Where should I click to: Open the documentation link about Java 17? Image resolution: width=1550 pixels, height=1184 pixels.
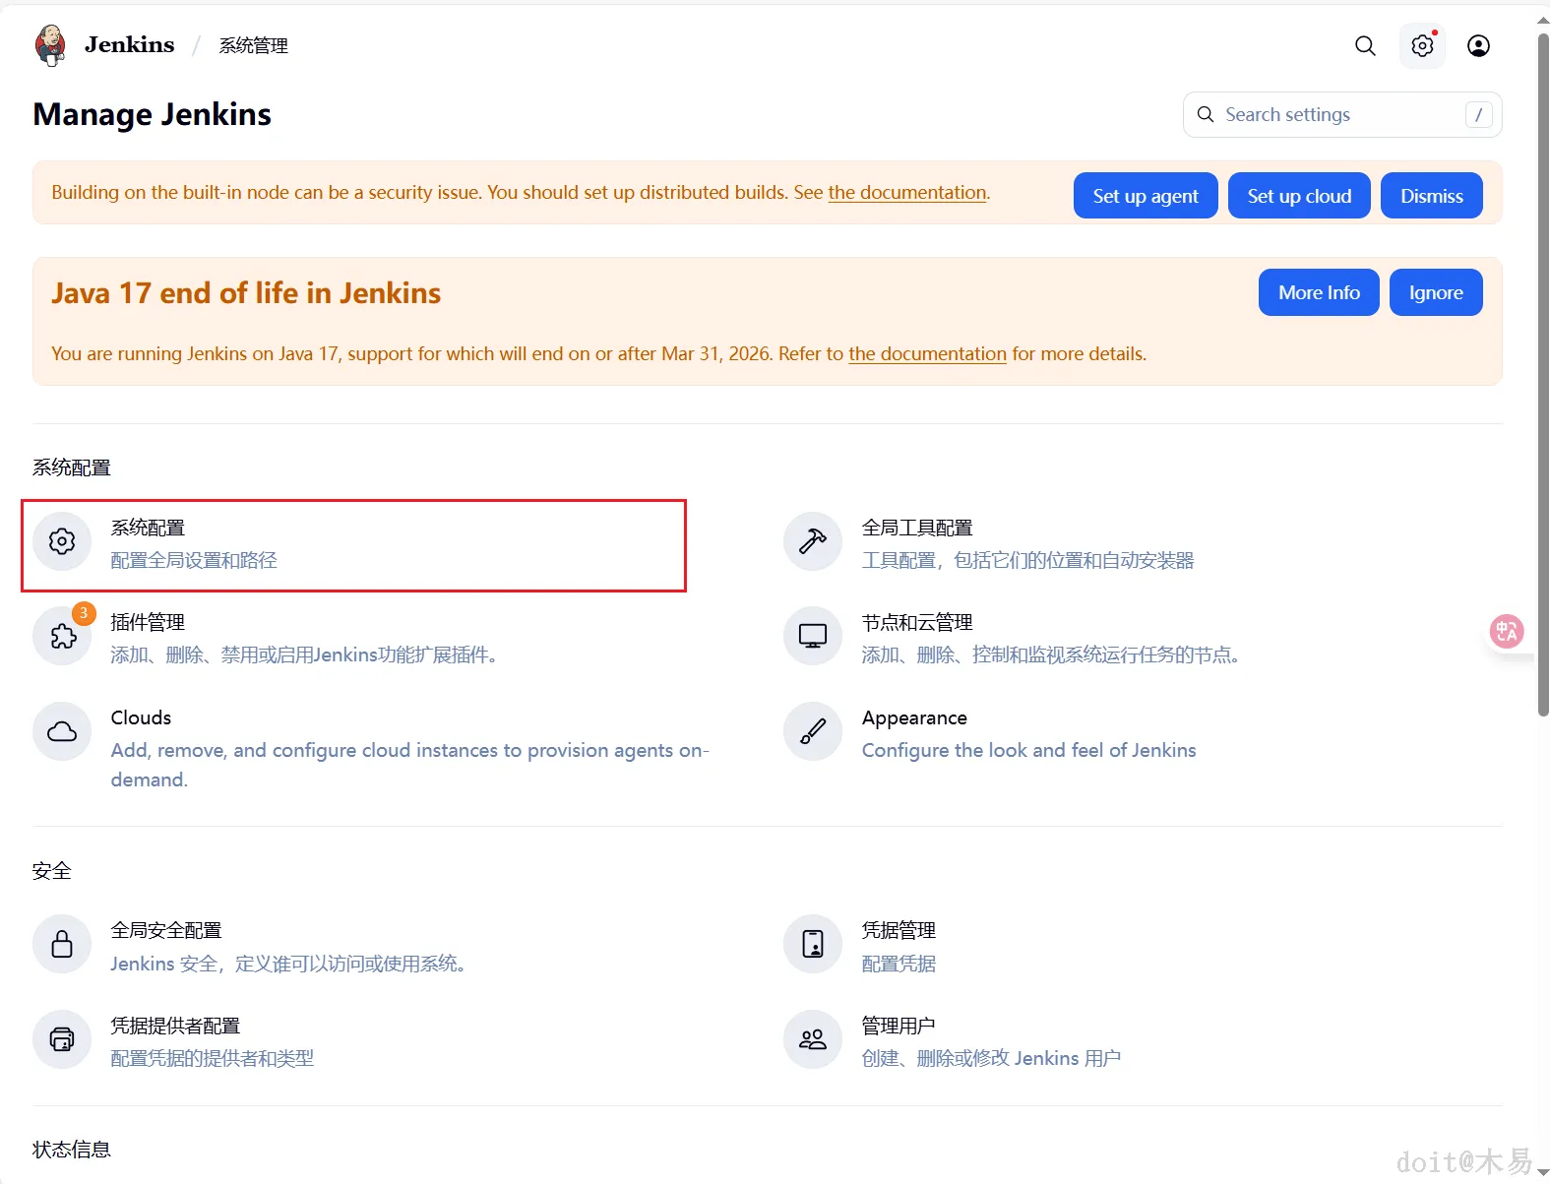point(926,354)
